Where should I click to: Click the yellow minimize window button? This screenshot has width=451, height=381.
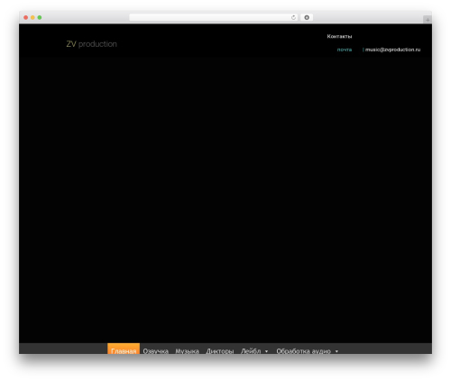(x=32, y=17)
